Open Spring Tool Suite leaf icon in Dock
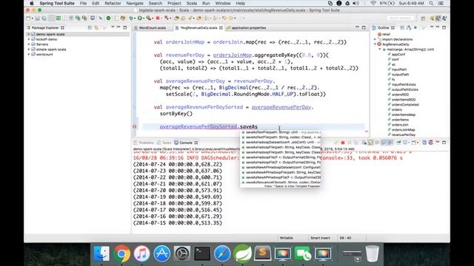This screenshot has width=474, height=266. 242,253
